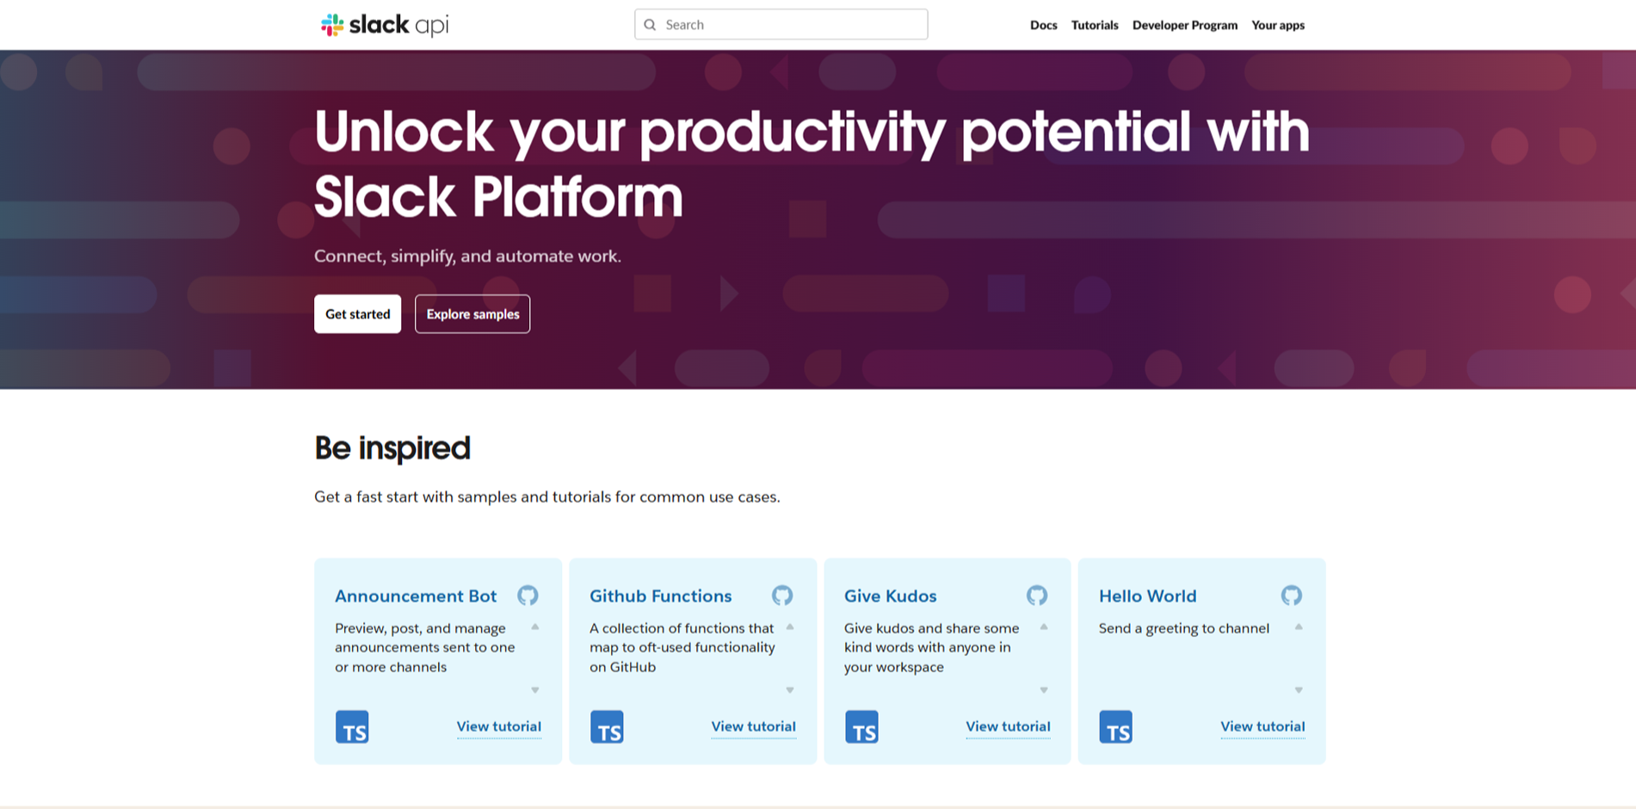Screen dimensions: 1636x809
Task: View tutorial for Announcement Bot
Action: tap(498, 726)
